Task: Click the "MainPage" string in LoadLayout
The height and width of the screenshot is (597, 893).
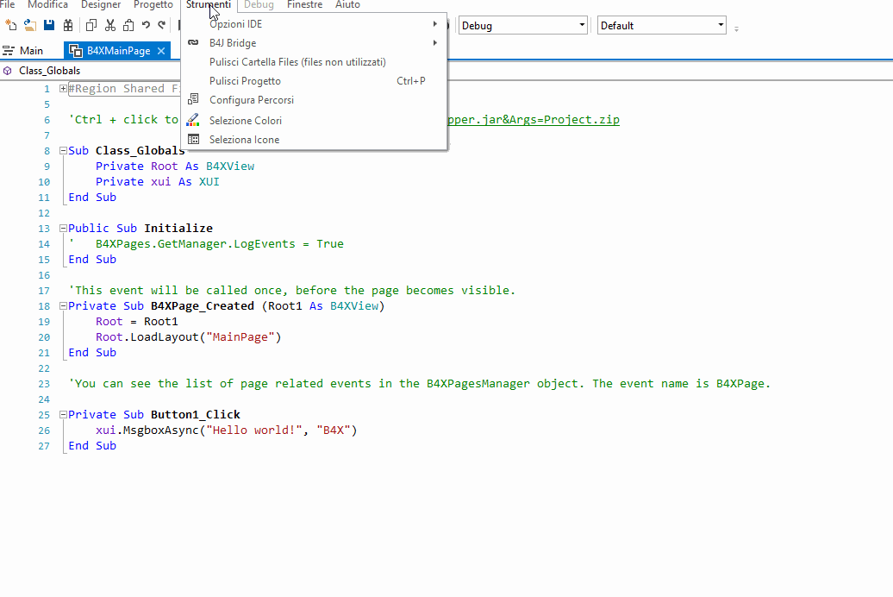Action: (240, 337)
